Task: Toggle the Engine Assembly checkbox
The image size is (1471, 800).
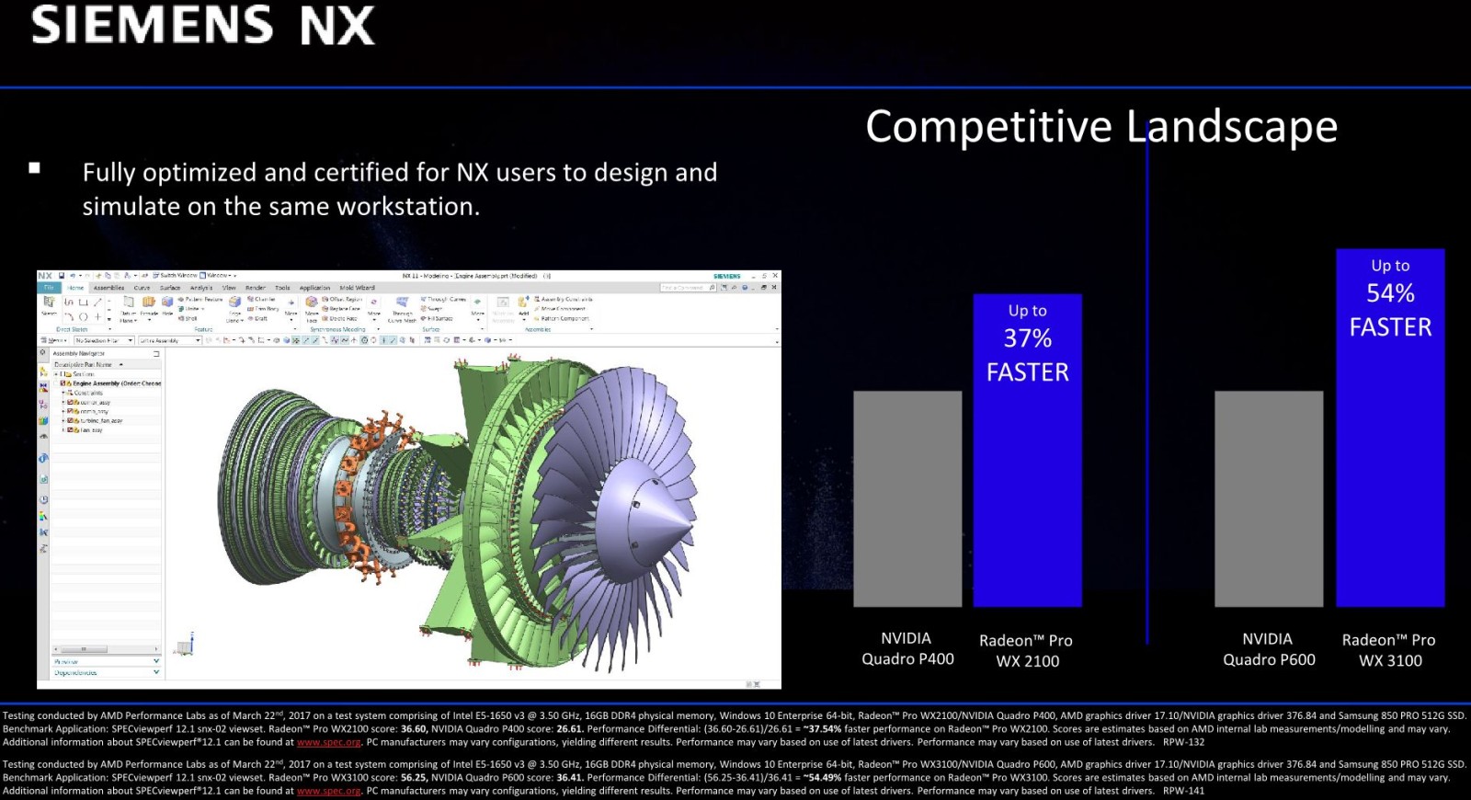Action: coord(63,383)
